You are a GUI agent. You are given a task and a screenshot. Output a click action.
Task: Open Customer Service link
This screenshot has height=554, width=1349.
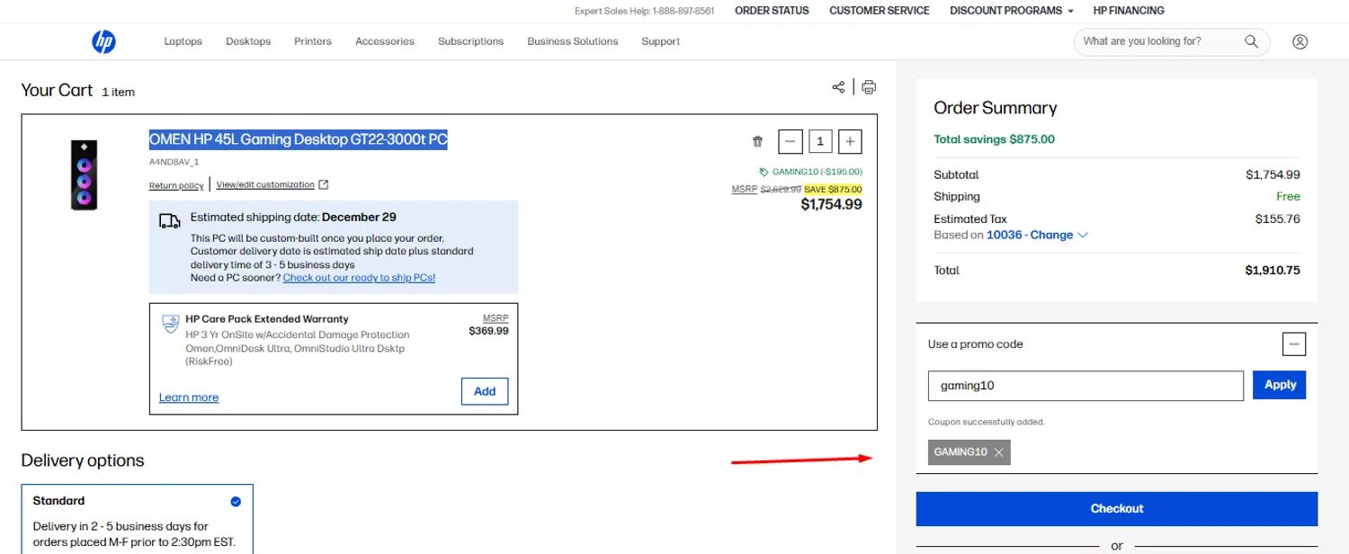coord(880,11)
